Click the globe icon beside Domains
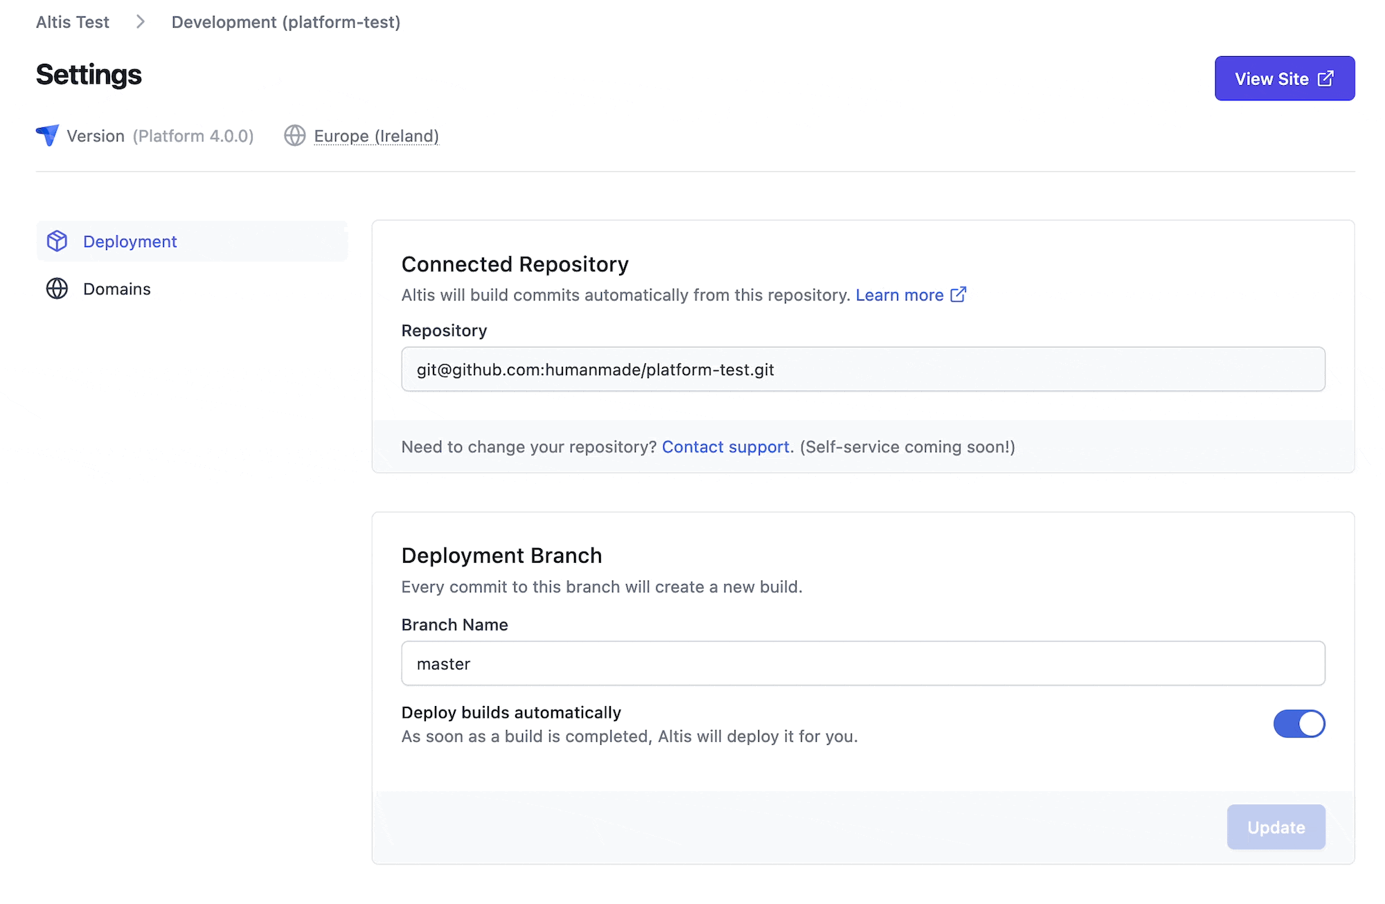1385x904 pixels. tap(57, 289)
